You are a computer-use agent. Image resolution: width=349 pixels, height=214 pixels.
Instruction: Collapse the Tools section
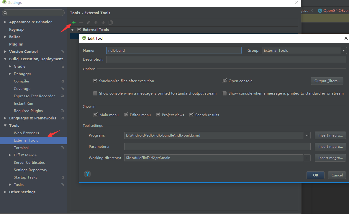pyautogui.click(x=5, y=126)
